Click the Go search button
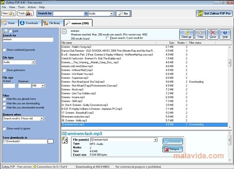Viewport: 234px width, 169px height. (123, 14)
